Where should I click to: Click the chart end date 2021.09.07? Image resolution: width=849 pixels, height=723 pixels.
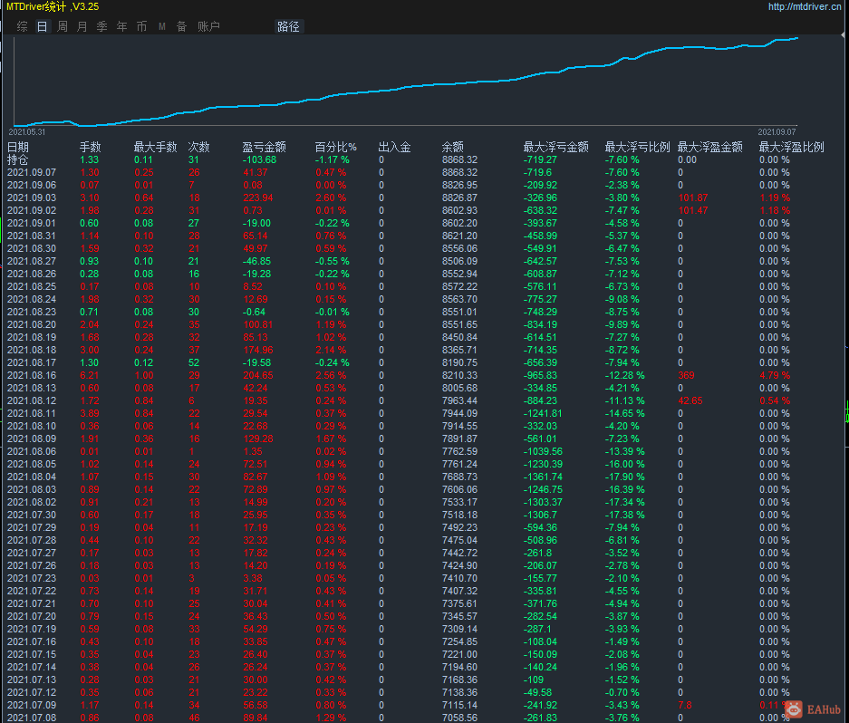[x=777, y=131]
